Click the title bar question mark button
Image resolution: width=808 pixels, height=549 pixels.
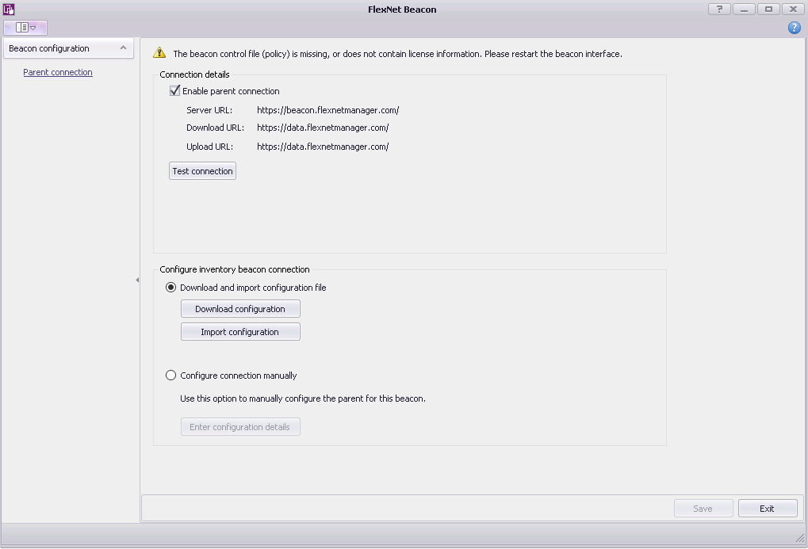click(719, 9)
